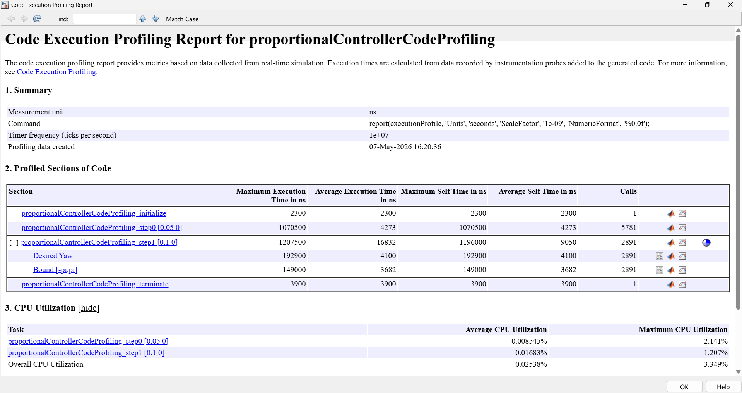Image resolution: width=742 pixels, height=393 pixels.
Task: Select the 1207500 maximum execution time cell
Action: point(292,242)
